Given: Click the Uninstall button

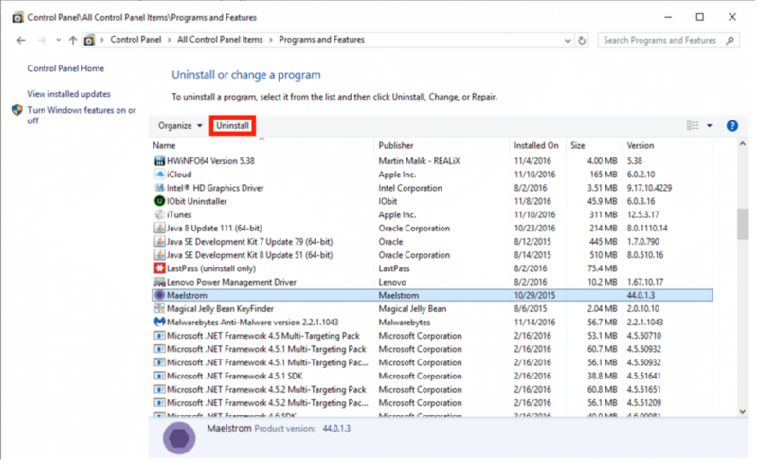Looking at the screenshot, I should pyautogui.click(x=232, y=126).
